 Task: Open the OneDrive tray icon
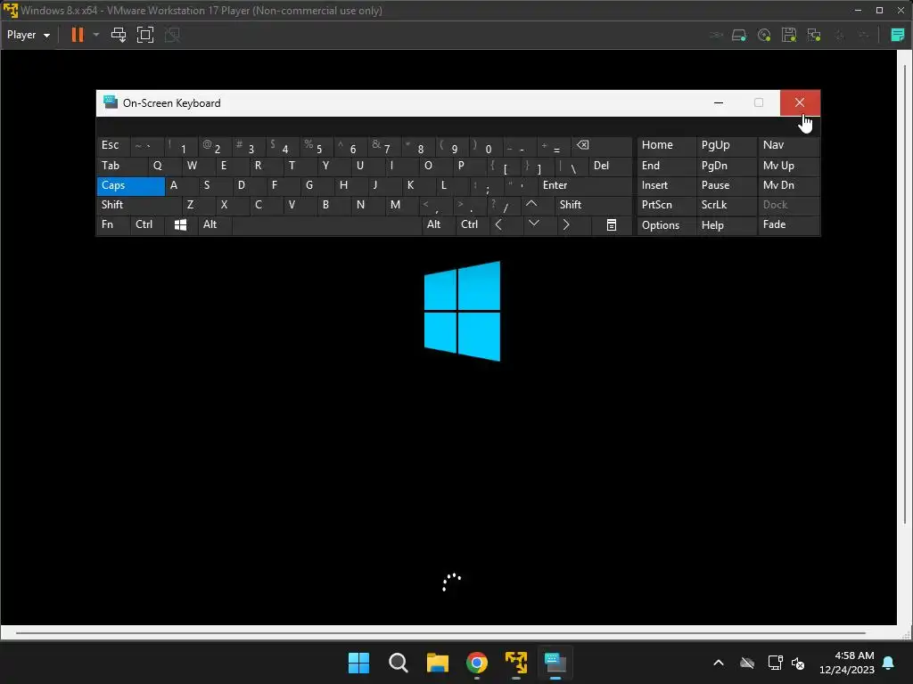point(747,663)
